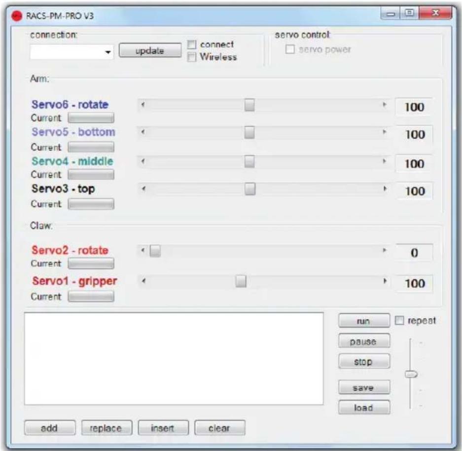Viewport: 462px width, 451px height.
Task: Click the stop button
Action: (364, 361)
